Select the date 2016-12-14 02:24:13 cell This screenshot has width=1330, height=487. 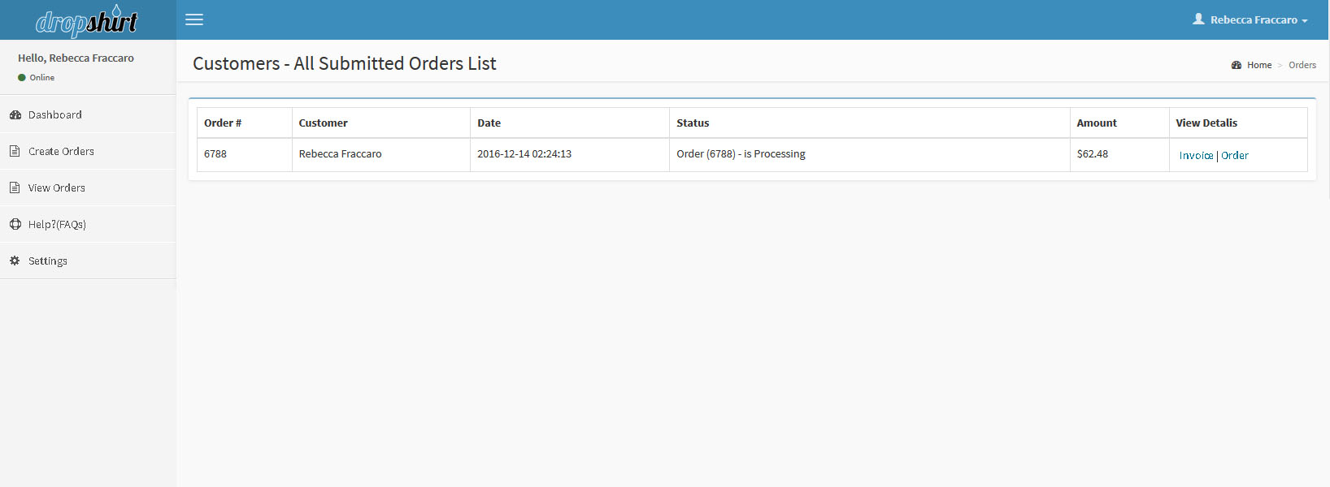(570, 154)
